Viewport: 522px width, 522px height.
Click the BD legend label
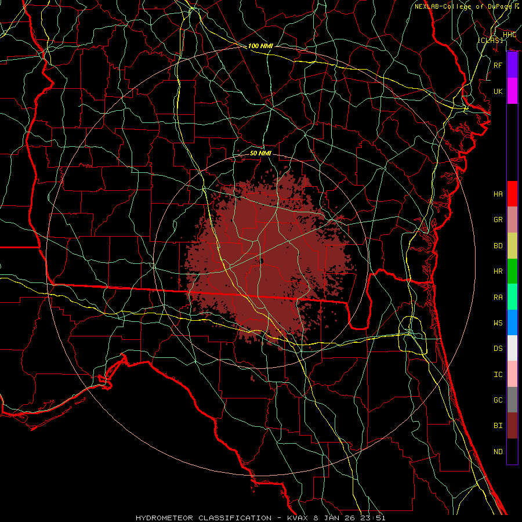[x=498, y=246]
